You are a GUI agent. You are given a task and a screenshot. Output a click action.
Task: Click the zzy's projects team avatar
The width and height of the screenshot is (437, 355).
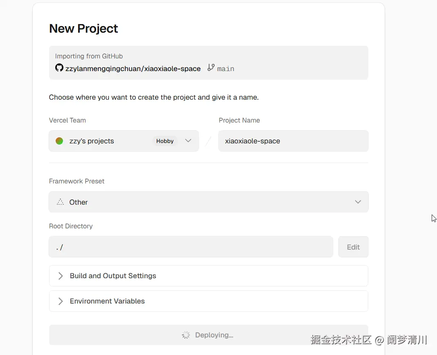59,141
